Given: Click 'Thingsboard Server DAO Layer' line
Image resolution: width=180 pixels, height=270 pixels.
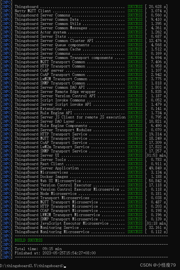Looking at the screenshot, I should click(x=84, y=121).
